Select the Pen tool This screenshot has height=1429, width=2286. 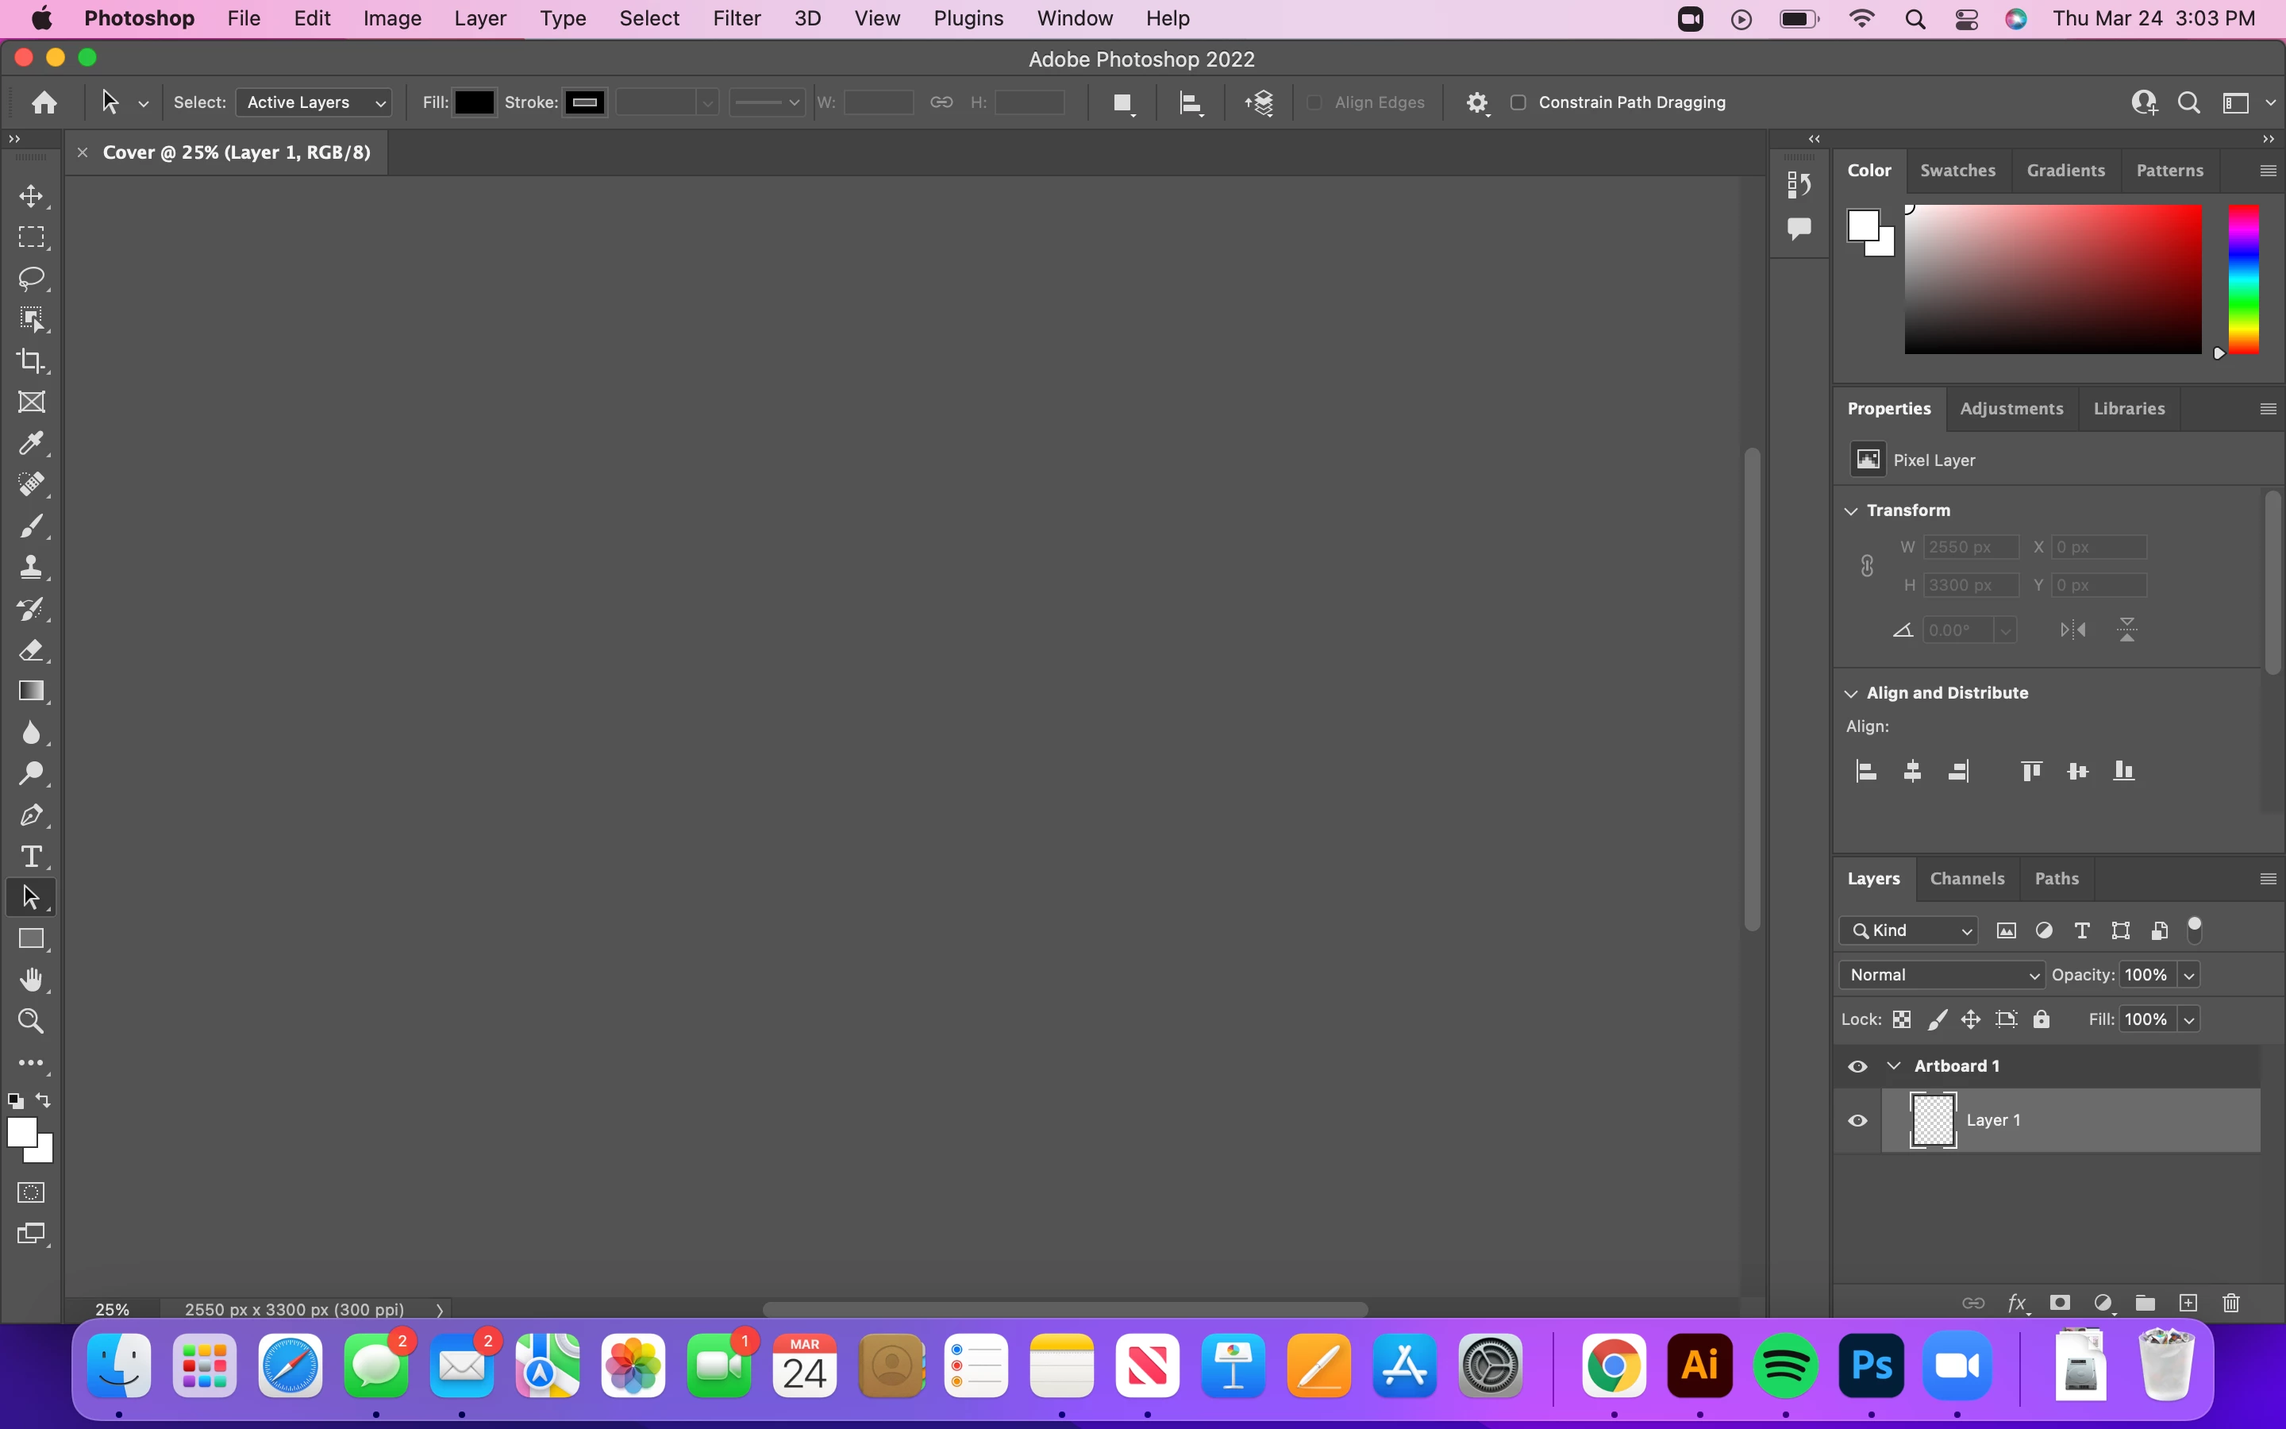31,815
